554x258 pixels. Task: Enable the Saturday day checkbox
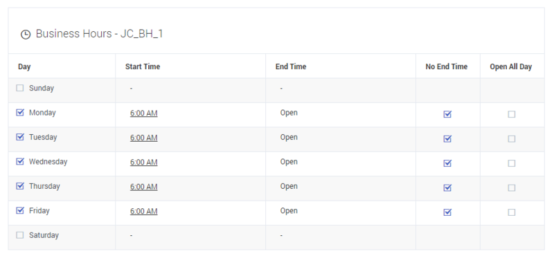coord(20,235)
